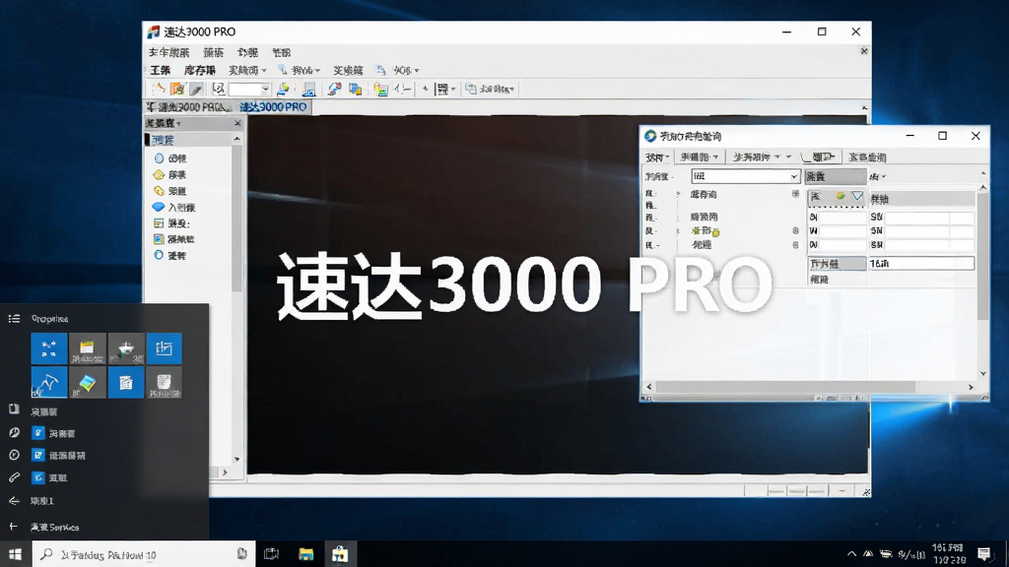
Task: Select the last blue-circle item in left panel
Action: [x=169, y=255]
